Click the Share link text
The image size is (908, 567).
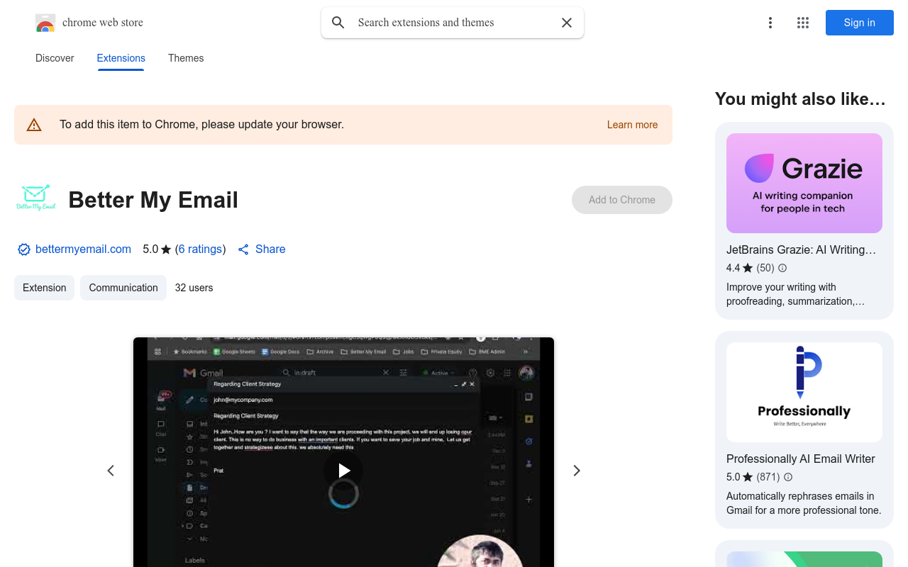tap(270, 249)
